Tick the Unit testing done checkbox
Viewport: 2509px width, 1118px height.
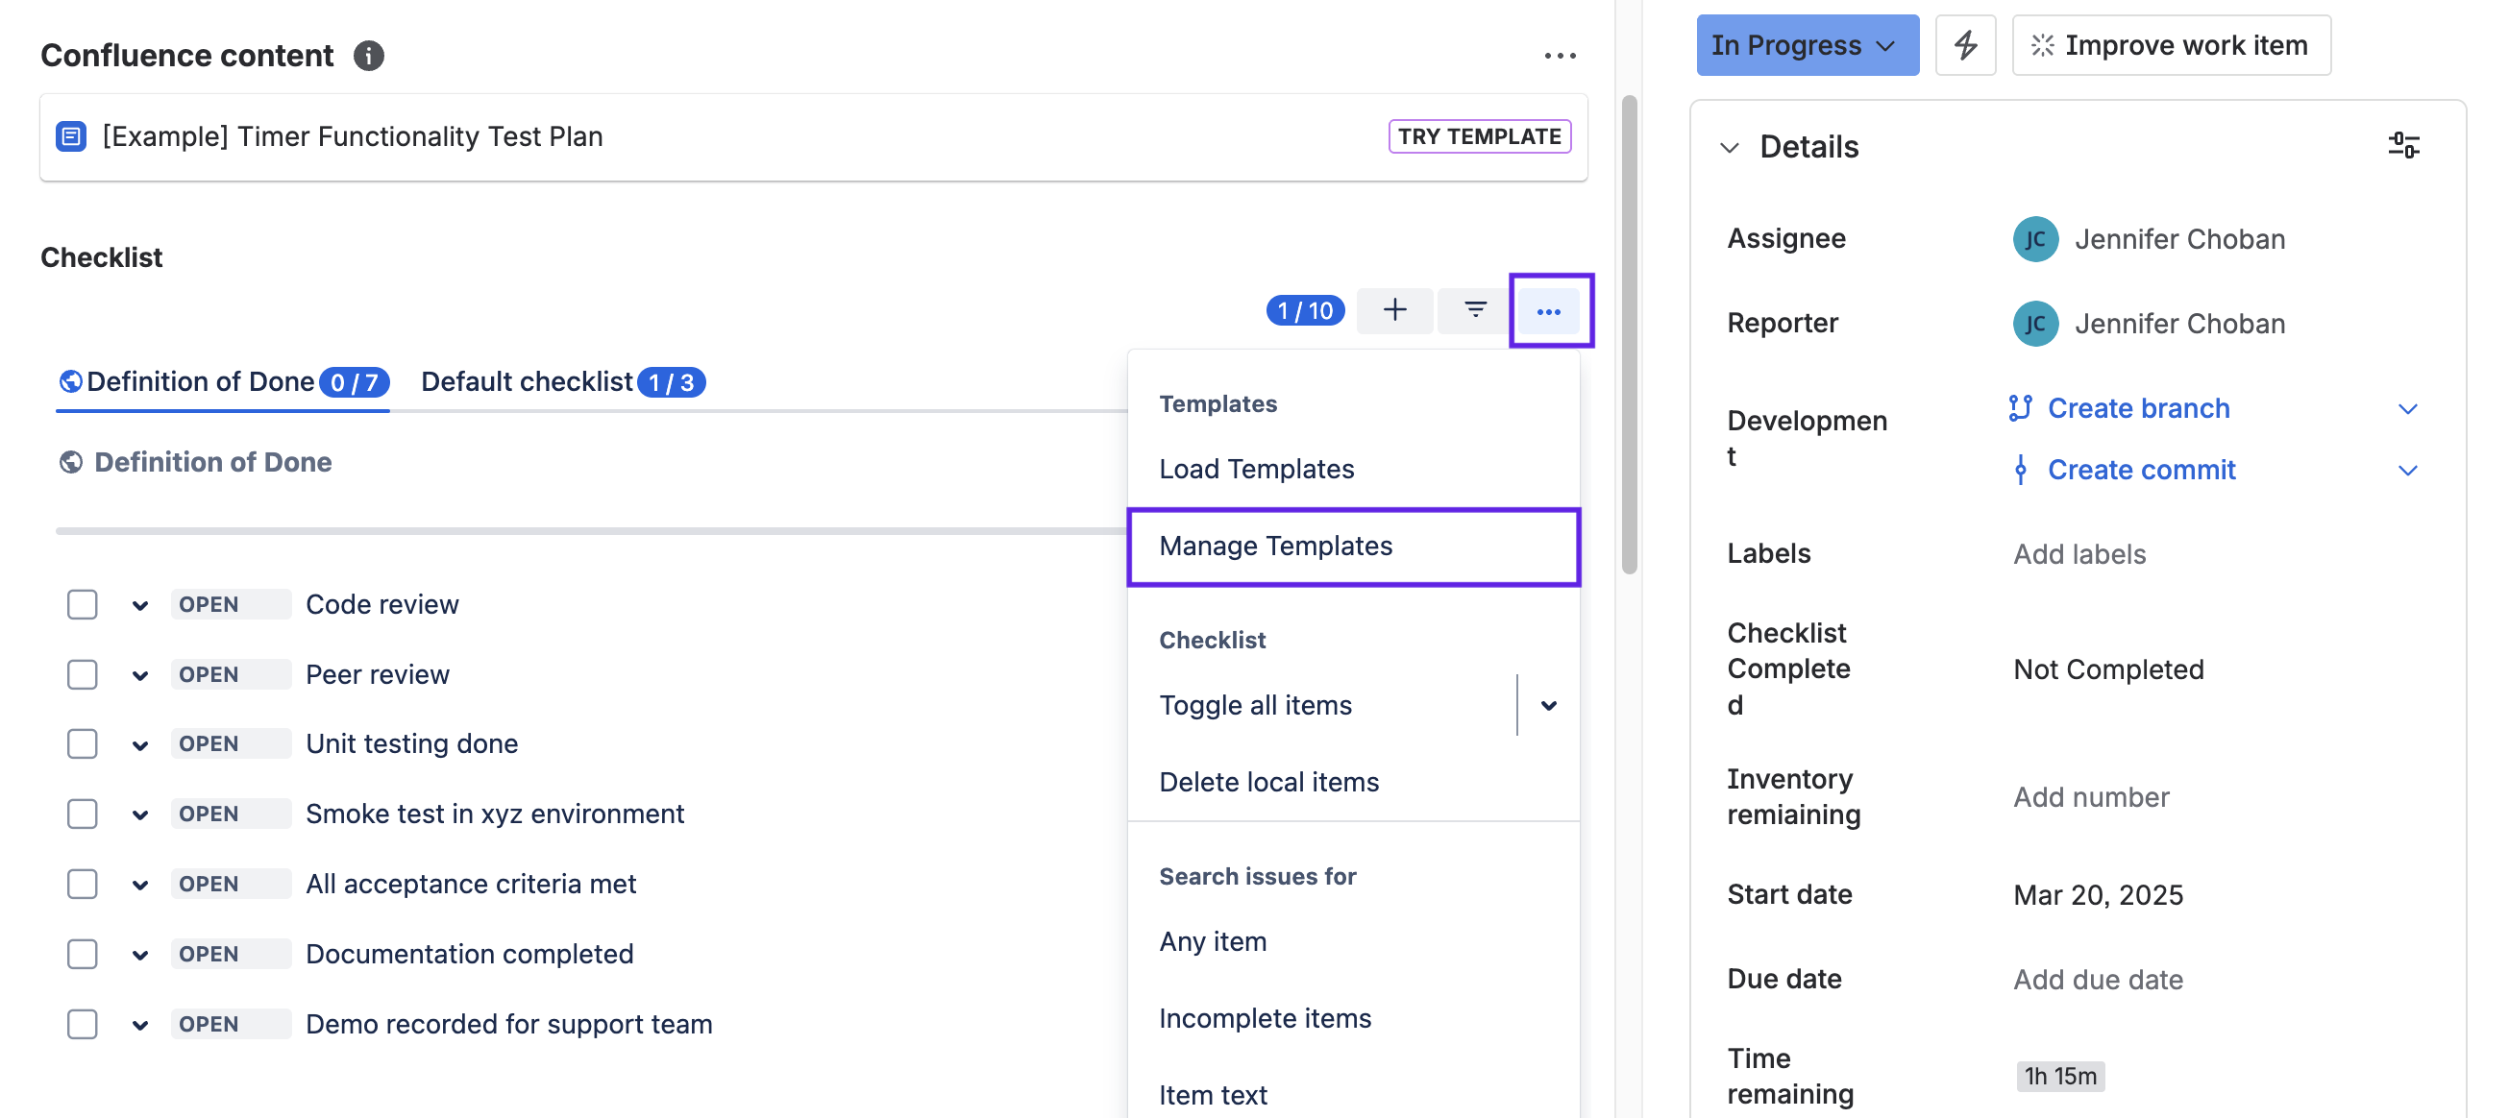click(x=82, y=744)
